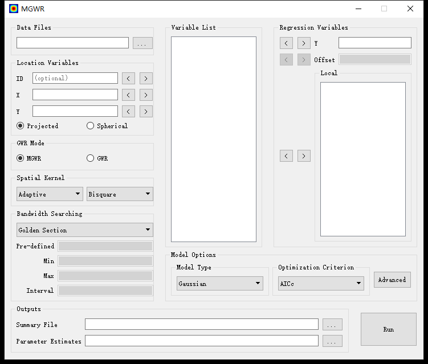Choose the MGWR mode radio button

point(28,158)
